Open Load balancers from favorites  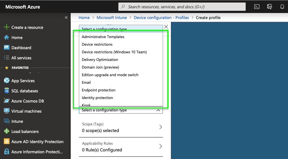coord(25,131)
